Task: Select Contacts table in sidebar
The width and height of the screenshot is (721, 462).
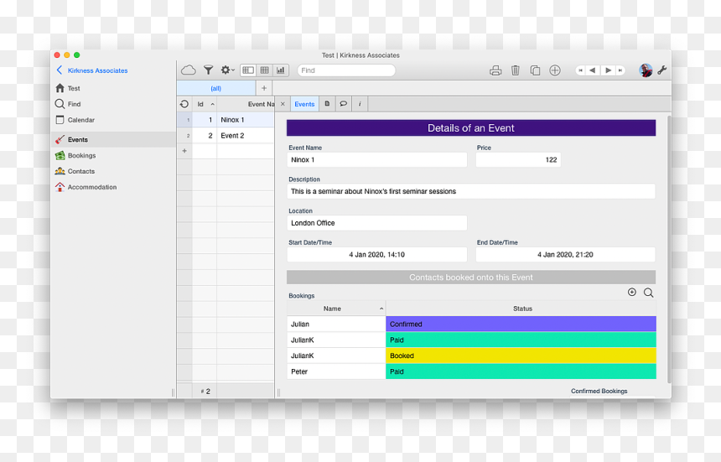Action: [113, 172]
